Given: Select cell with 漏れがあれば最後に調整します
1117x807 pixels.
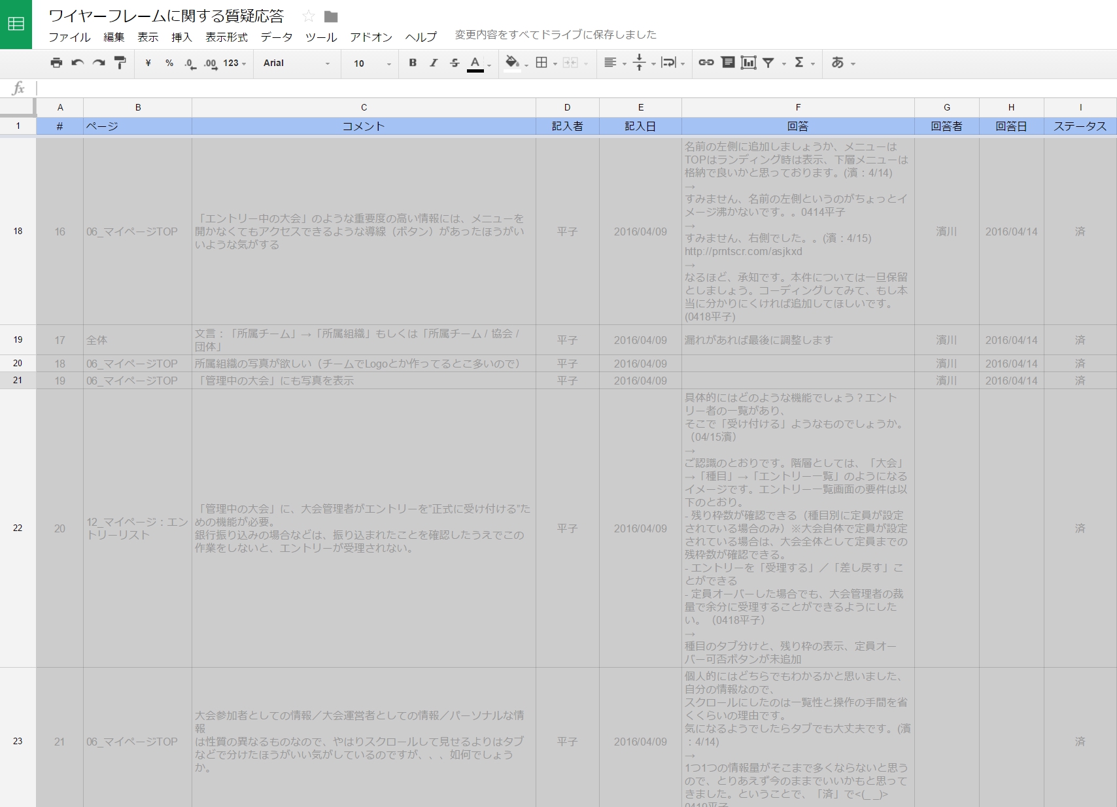Looking at the screenshot, I should tap(798, 340).
